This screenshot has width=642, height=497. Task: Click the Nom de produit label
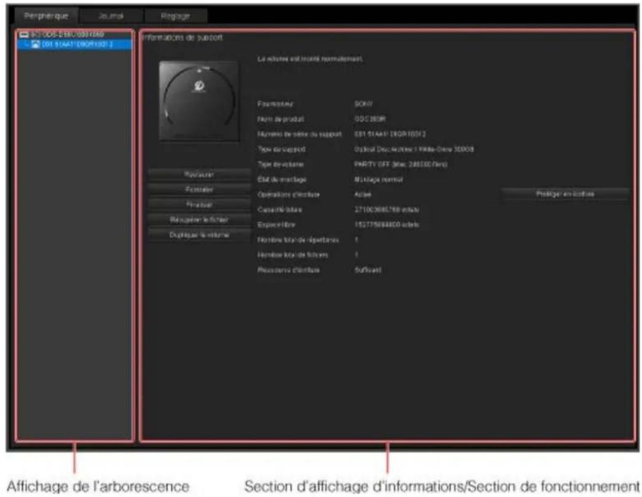(281, 119)
